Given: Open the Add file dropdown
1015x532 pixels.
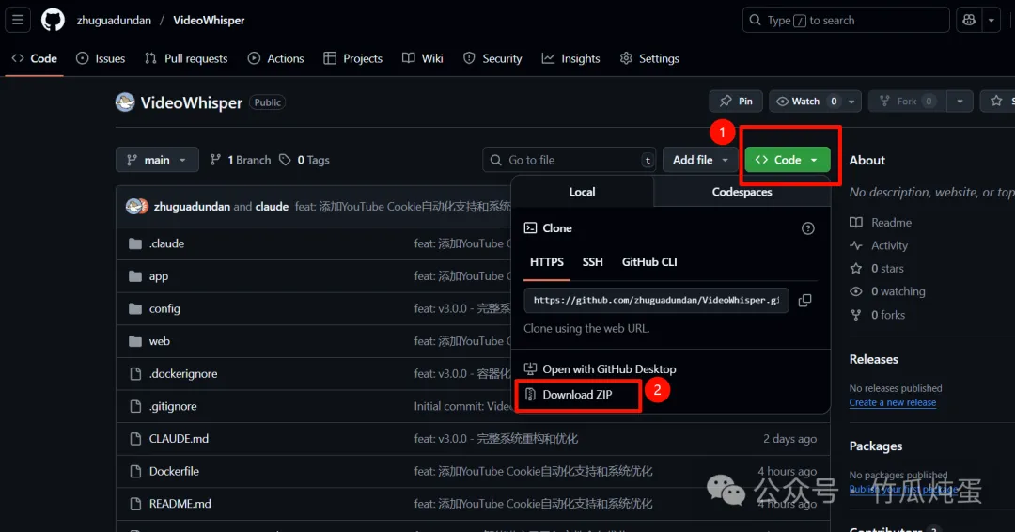Looking at the screenshot, I should (x=700, y=160).
